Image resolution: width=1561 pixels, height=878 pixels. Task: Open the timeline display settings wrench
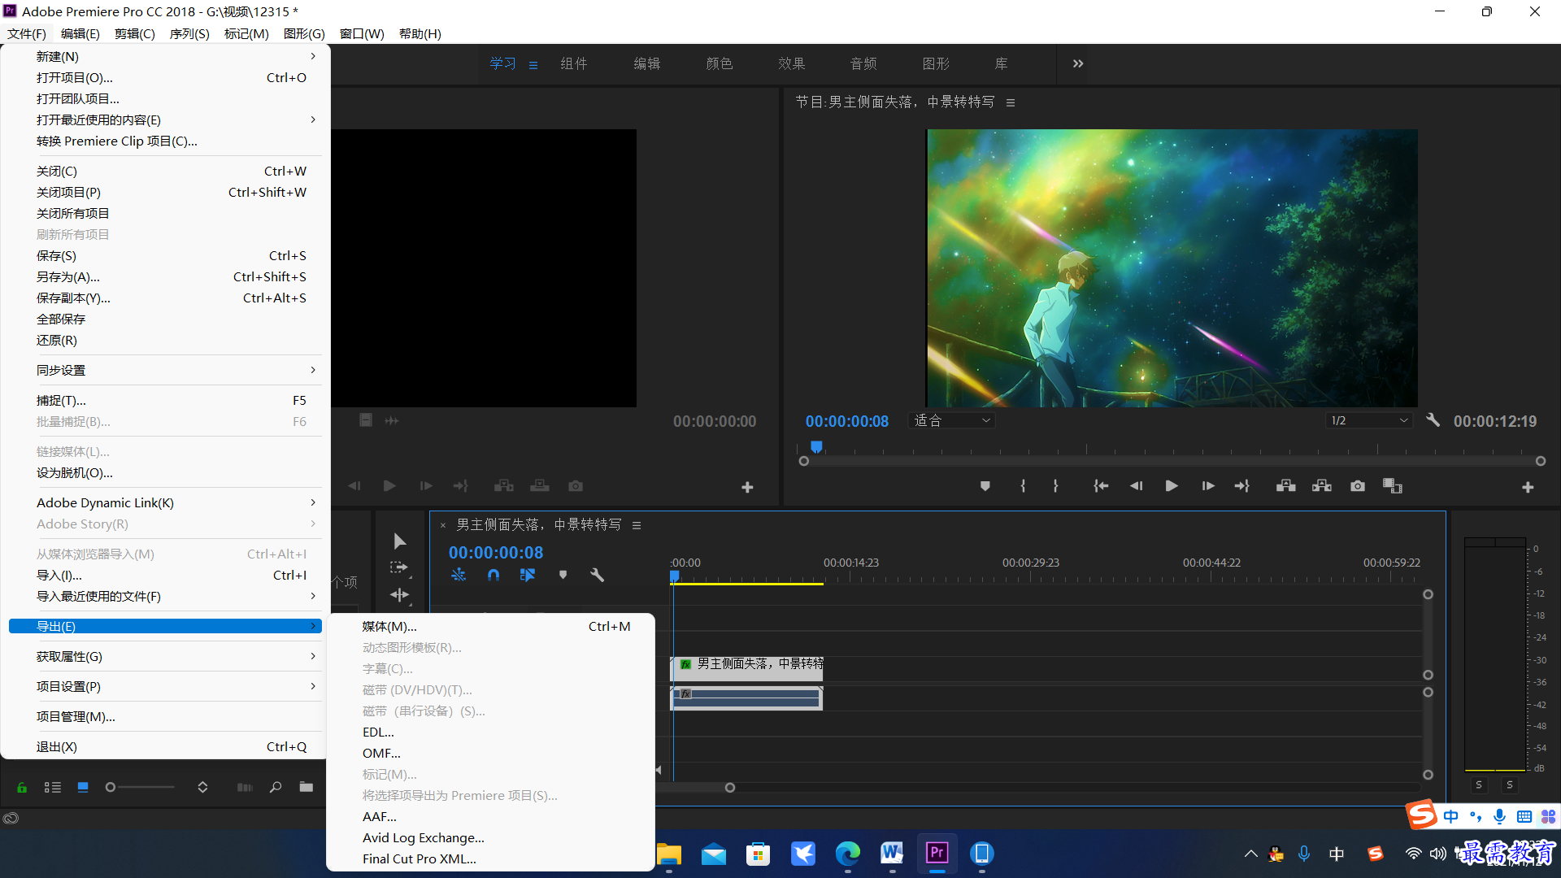pyautogui.click(x=597, y=575)
